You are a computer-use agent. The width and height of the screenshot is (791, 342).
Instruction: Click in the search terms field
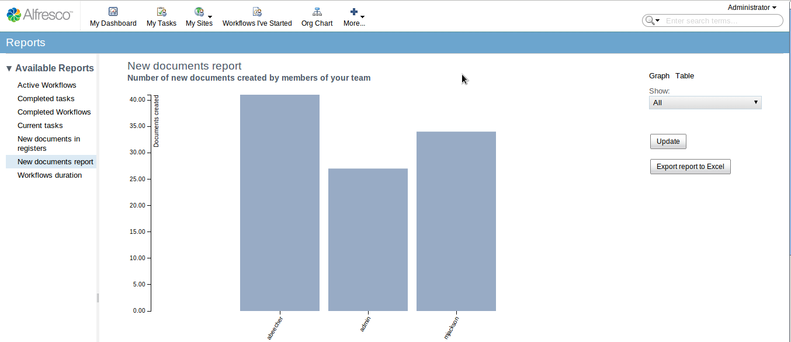coord(722,20)
